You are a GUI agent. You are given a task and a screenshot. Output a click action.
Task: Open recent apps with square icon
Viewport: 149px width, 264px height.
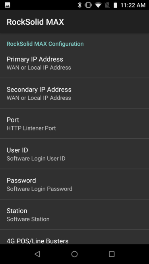(x=112, y=254)
